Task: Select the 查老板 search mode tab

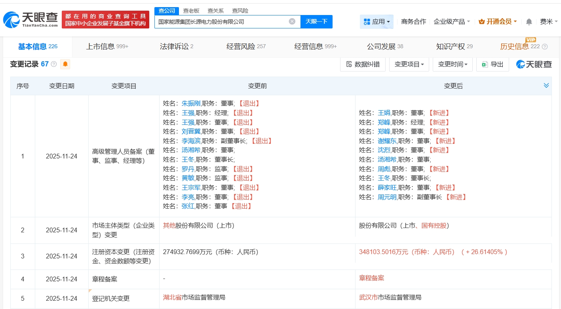Action: pyautogui.click(x=191, y=11)
